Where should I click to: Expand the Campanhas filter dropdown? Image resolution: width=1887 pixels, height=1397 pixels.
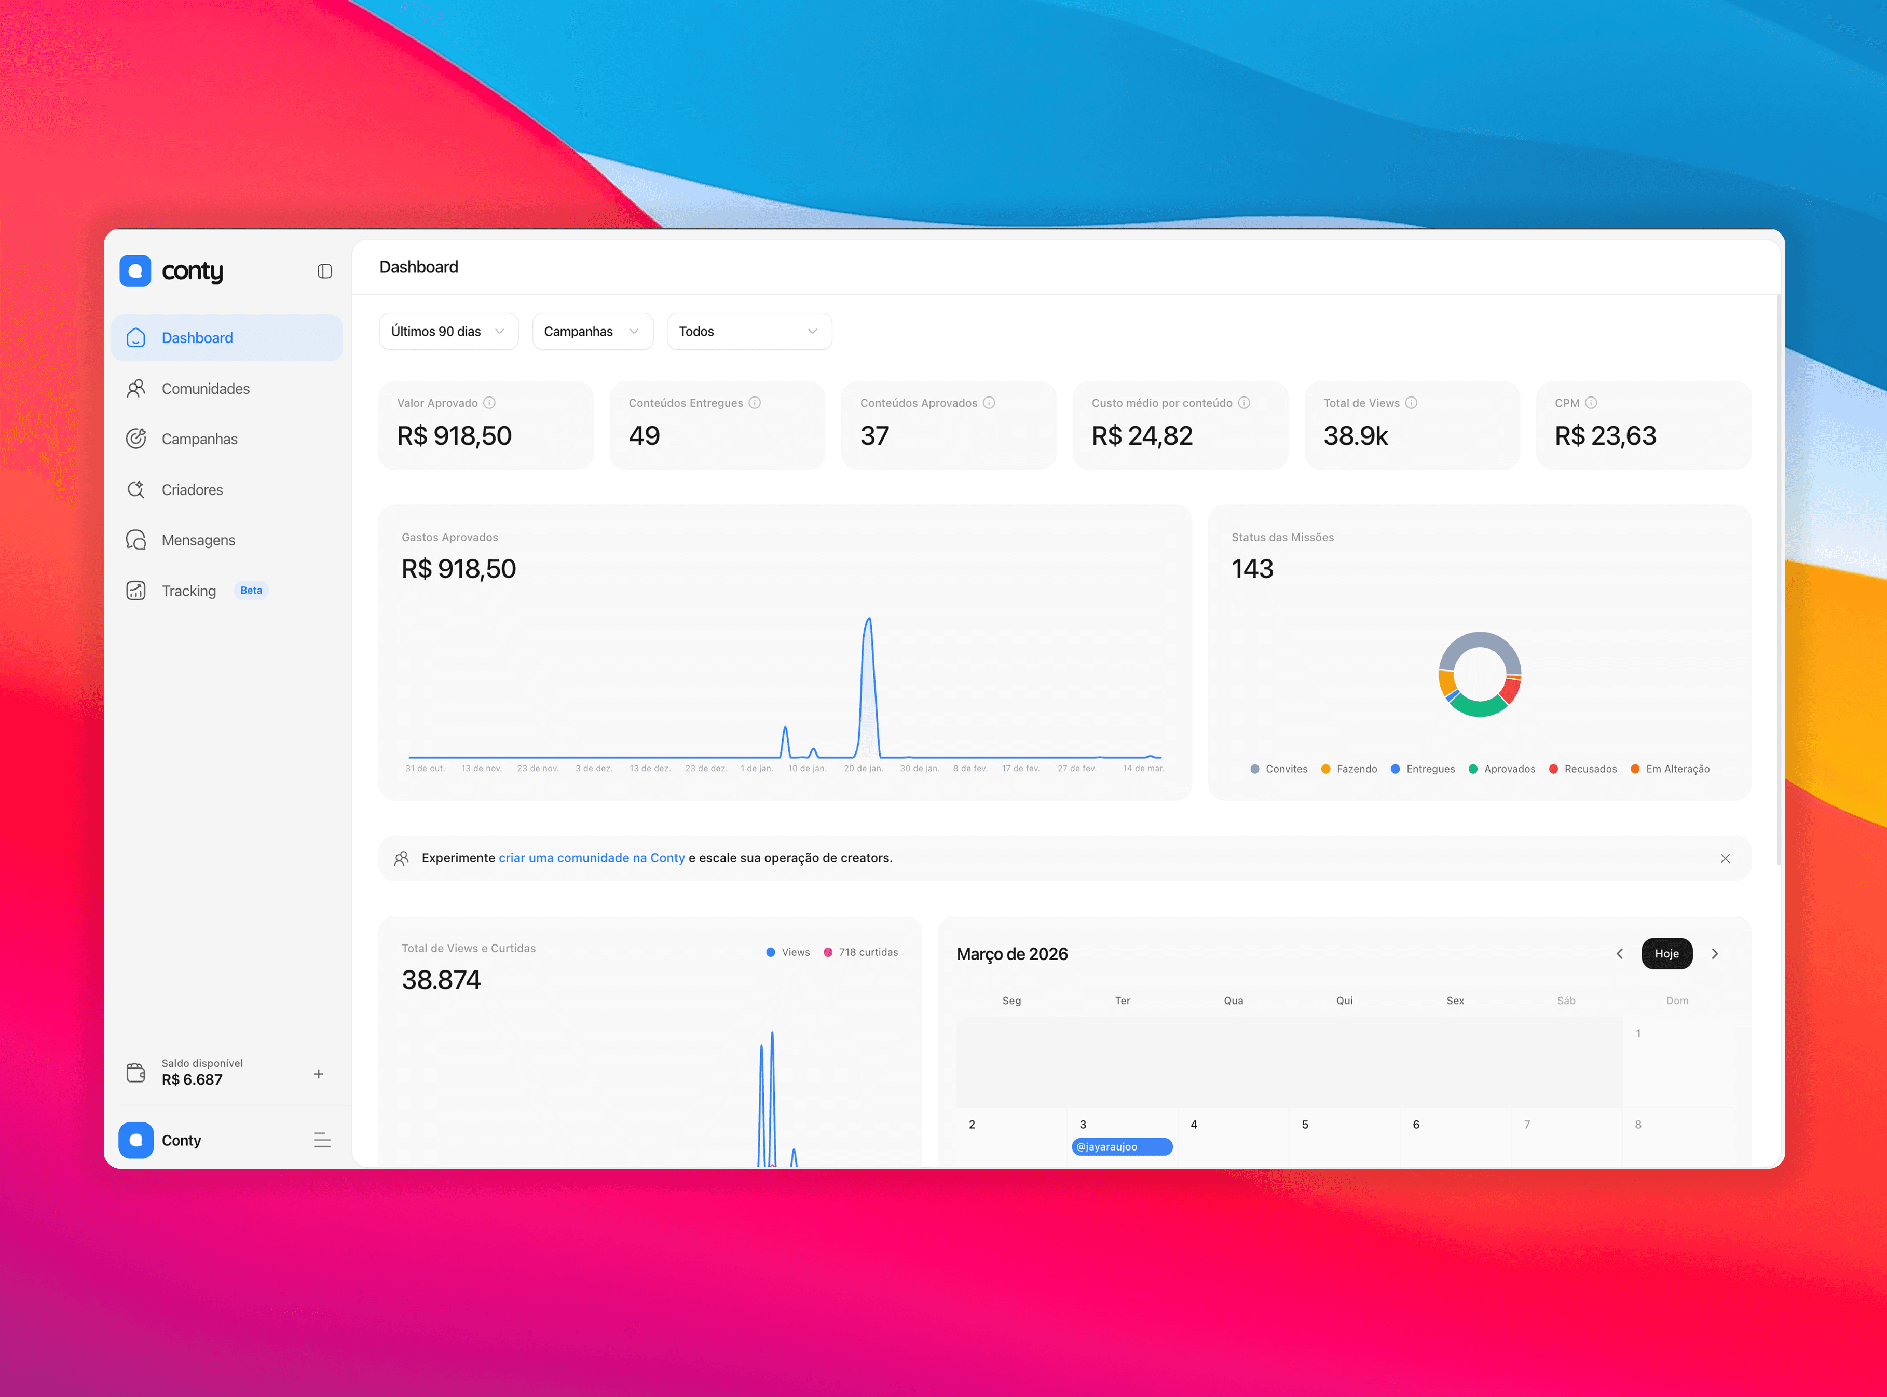pyautogui.click(x=592, y=332)
